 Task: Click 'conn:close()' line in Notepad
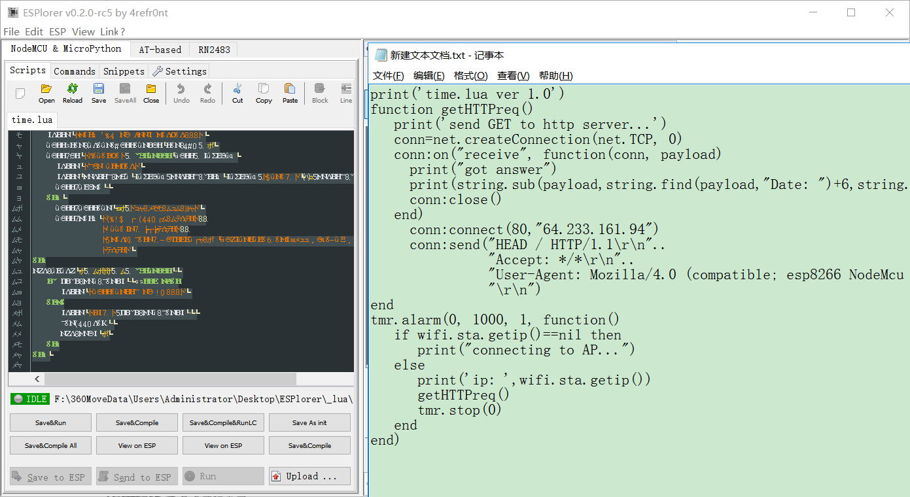(x=456, y=199)
